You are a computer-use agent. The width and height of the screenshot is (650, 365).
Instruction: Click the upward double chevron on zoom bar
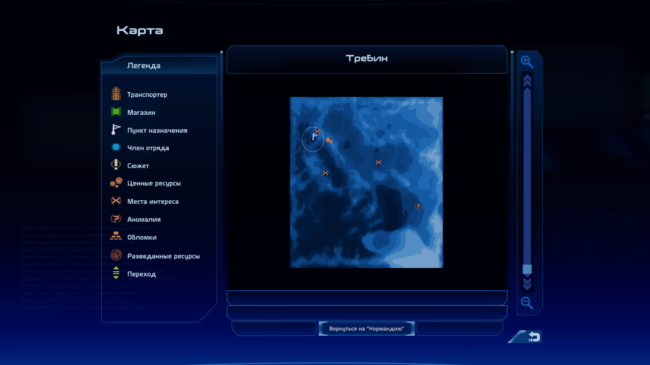[527, 81]
